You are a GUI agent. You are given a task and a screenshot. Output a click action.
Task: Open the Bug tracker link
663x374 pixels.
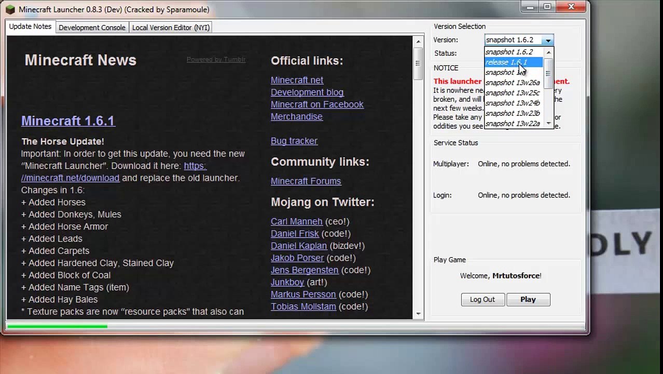point(294,141)
